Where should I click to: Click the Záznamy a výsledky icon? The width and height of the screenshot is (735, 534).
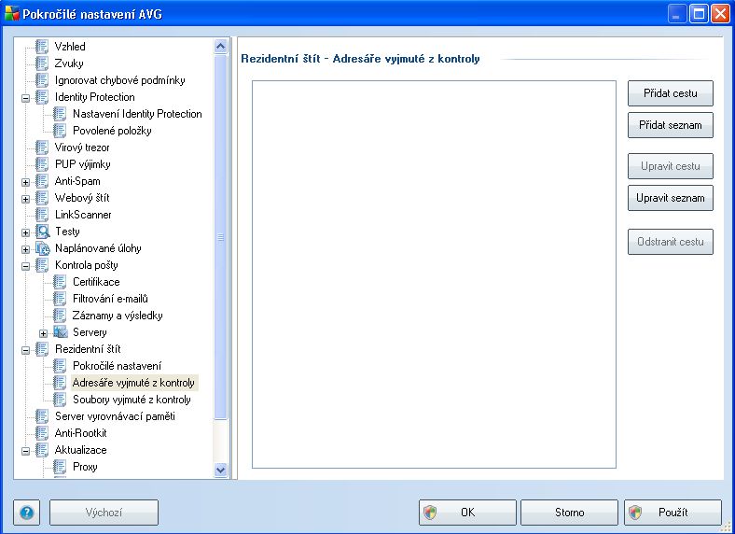coord(60,316)
